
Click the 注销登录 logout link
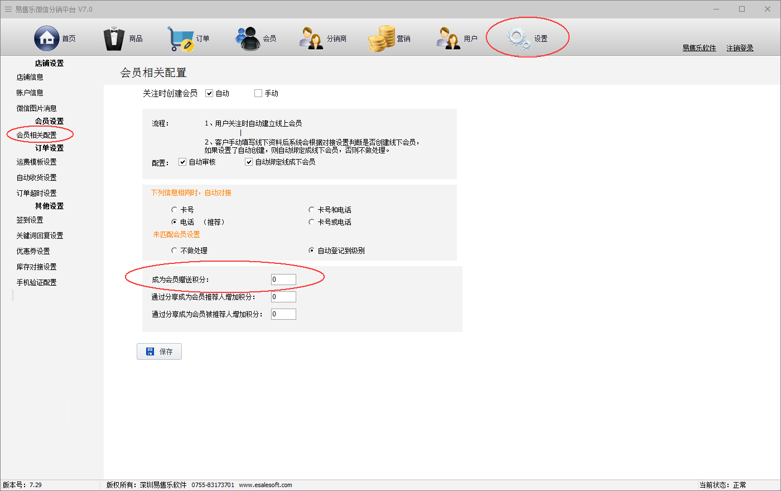[740, 48]
